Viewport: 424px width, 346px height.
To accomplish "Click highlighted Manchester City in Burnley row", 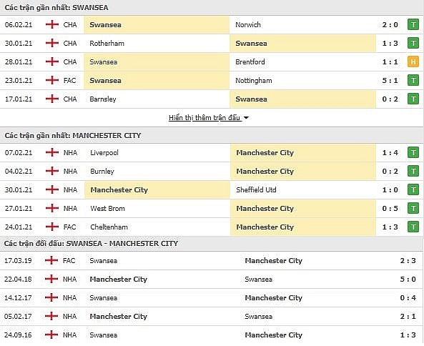I will [265, 172].
